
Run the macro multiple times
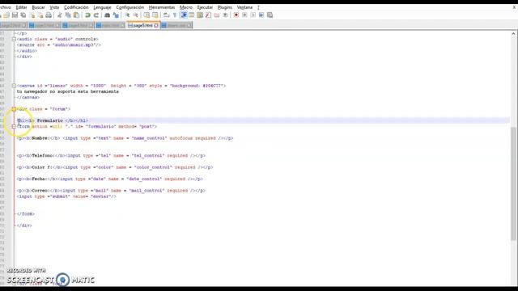(261, 15)
